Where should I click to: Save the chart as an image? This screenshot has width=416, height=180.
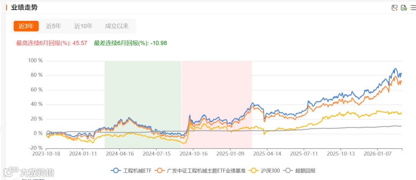[x=395, y=7]
